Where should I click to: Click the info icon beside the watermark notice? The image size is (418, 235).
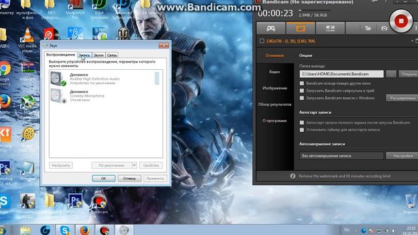(x=293, y=176)
